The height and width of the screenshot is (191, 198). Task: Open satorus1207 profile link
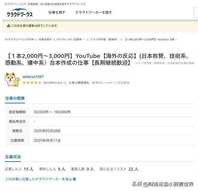pos(33,77)
